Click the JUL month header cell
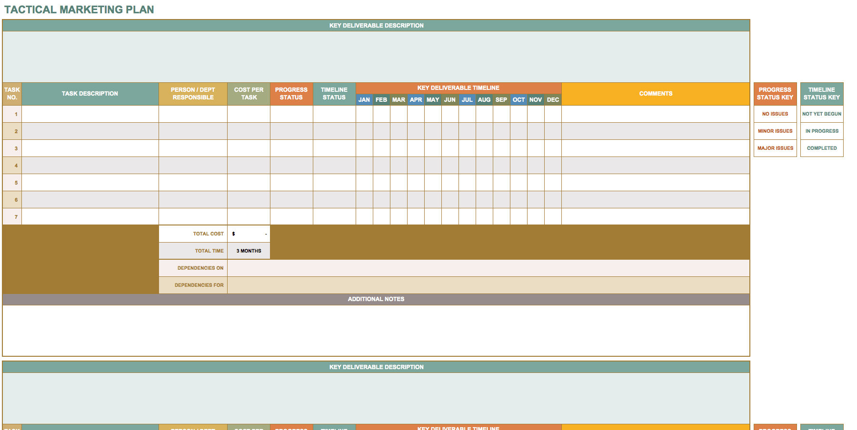The height and width of the screenshot is (430, 857). pos(467,100)
